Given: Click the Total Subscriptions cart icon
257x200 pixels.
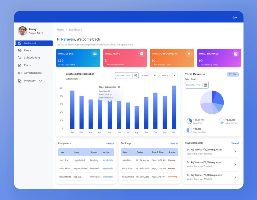Looking at the screenshot, I should coord(189,53).
